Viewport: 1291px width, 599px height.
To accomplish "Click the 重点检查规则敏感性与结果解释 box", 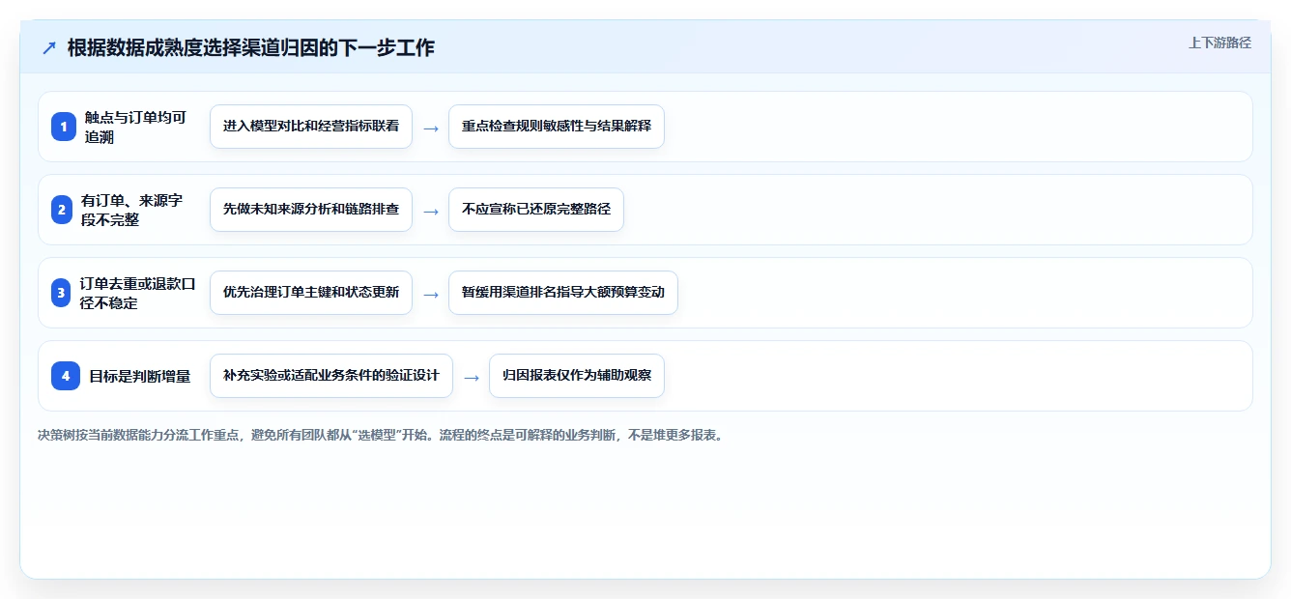I will (x=557, y=127).
